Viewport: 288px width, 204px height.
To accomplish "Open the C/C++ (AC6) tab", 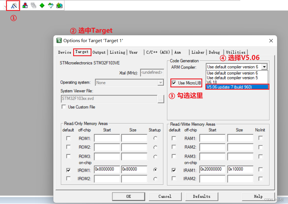I will (x=158, y=52).
